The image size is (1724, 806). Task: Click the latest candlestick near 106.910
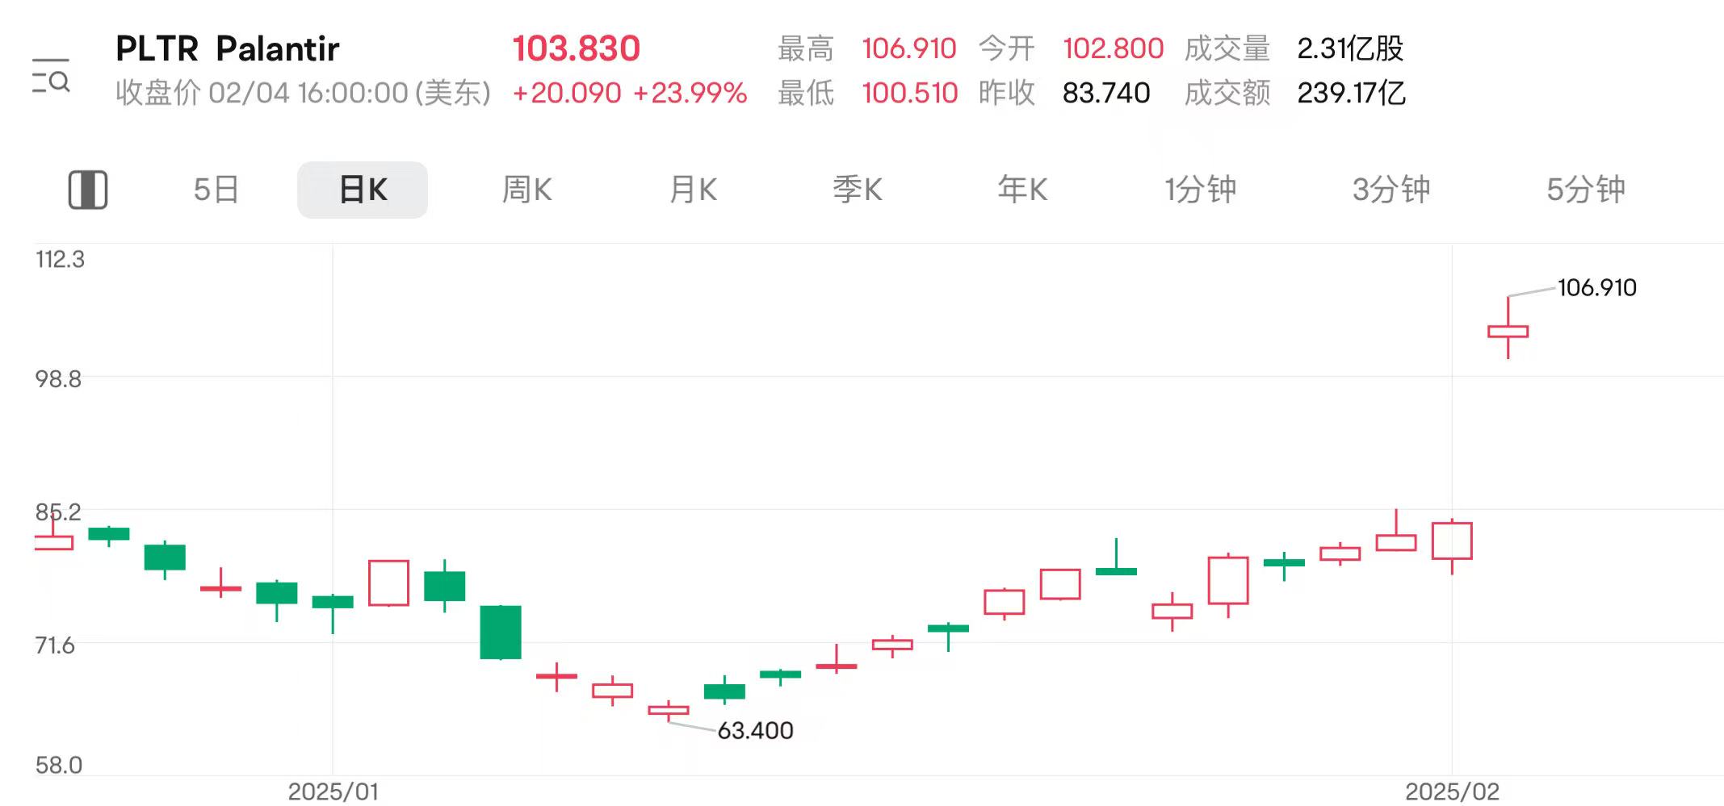tap(1508, 328)
